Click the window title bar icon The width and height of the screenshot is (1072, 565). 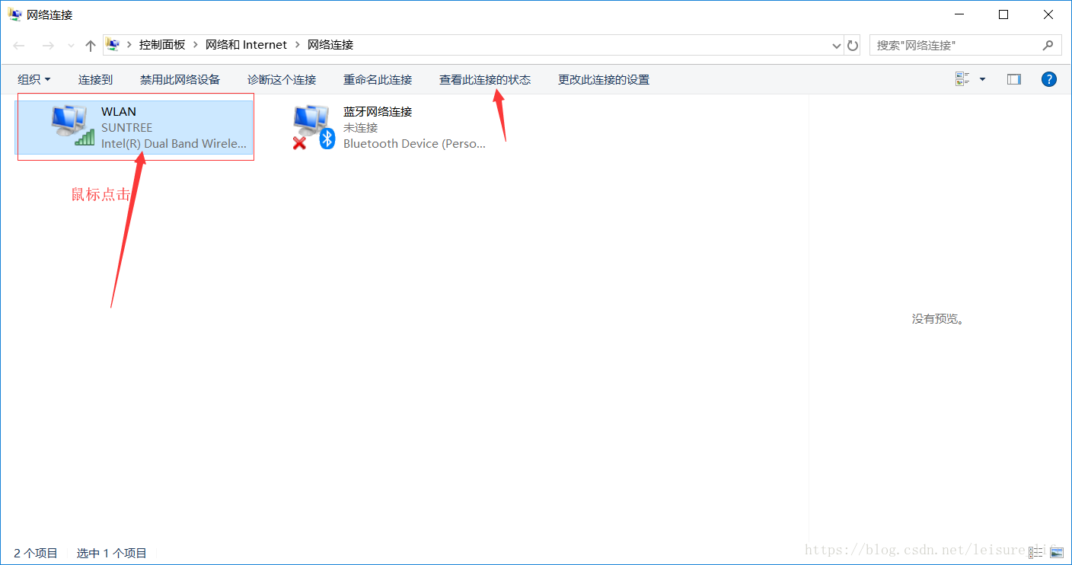pos(14,14)
